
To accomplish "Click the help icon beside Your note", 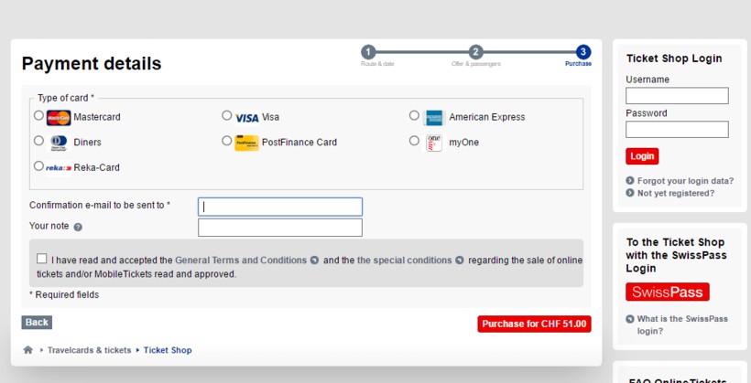I will (x=78, y=227).
